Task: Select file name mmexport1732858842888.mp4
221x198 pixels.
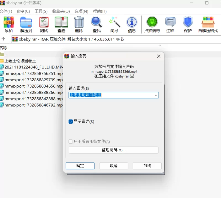Action: 33,99
